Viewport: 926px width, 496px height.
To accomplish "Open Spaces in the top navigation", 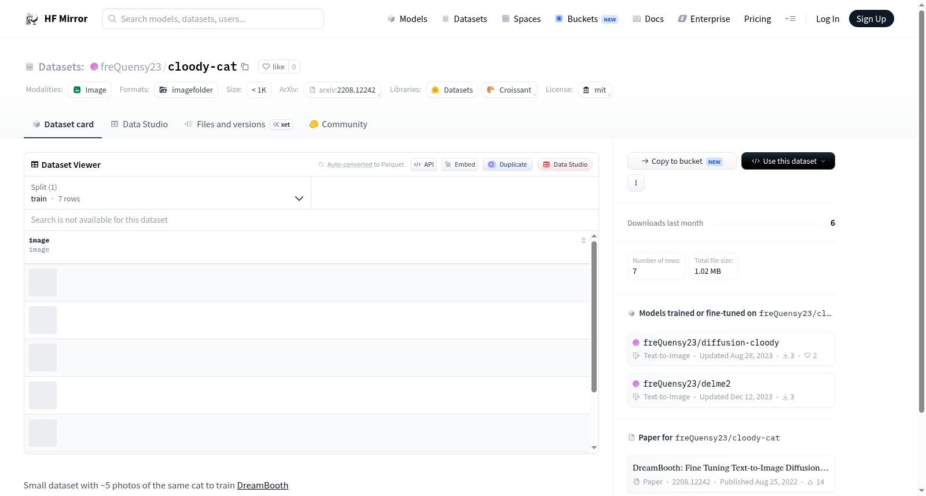I will 521,19.
